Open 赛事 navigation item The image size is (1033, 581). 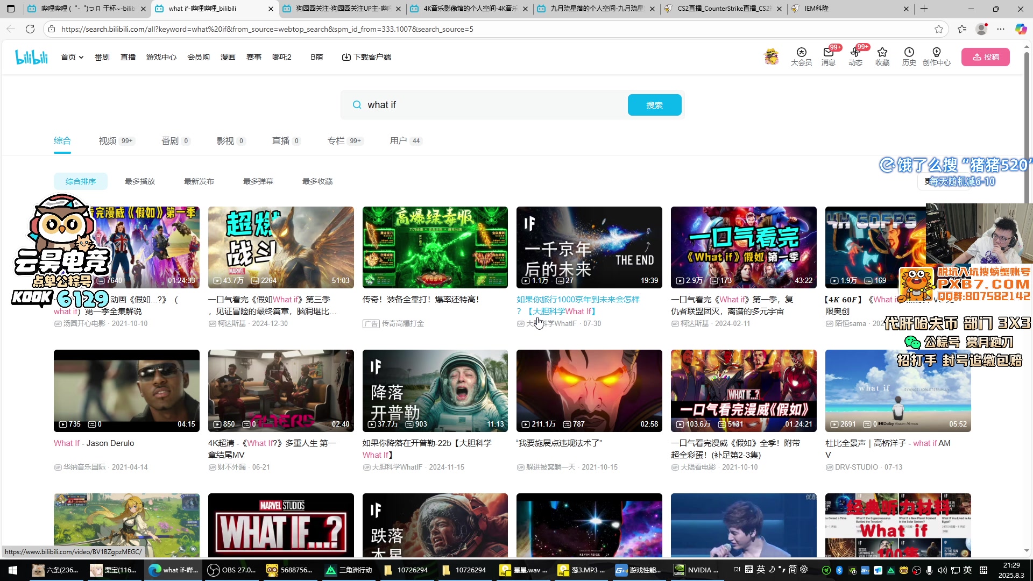click(x=254, y=57)
